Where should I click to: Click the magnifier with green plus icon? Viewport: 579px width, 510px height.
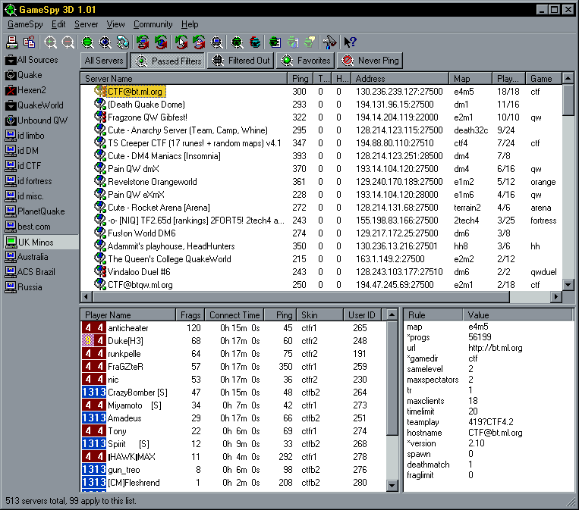tap(50, 42)
